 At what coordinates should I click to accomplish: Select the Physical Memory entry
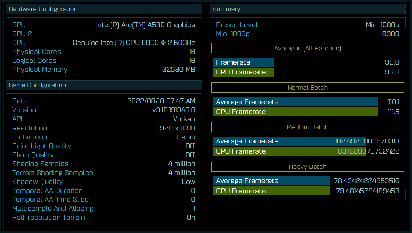pos(40,69)
